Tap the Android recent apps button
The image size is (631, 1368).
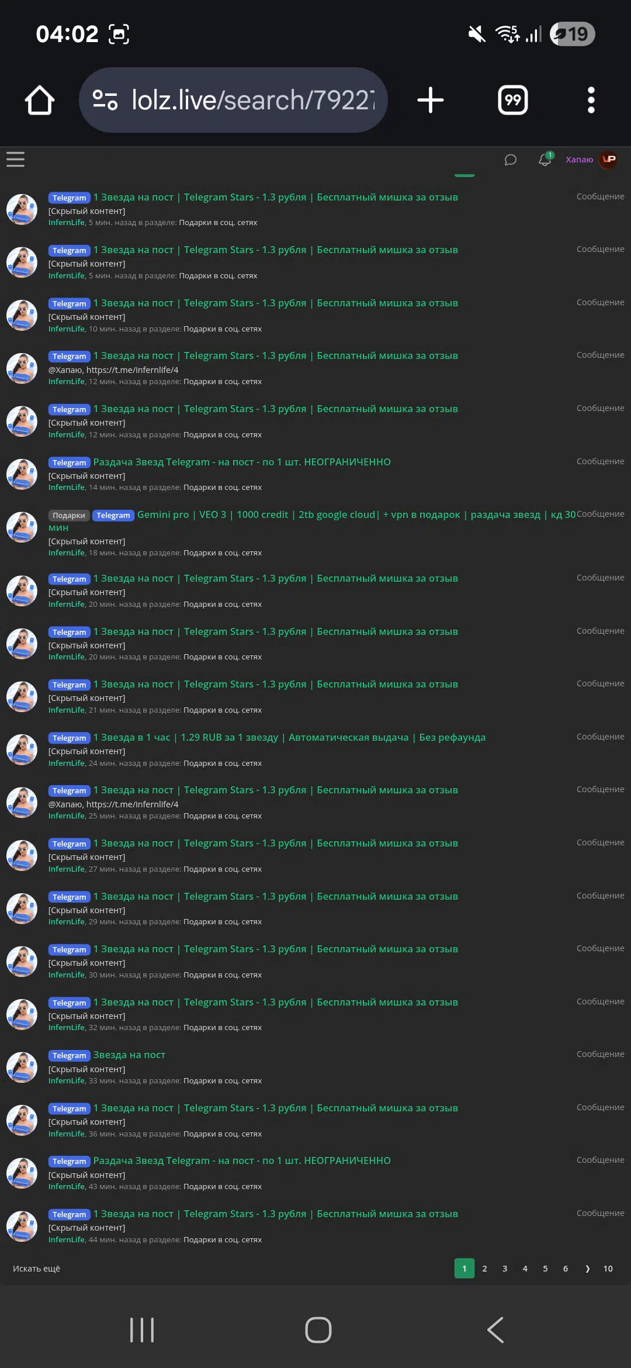[142, 1330]
